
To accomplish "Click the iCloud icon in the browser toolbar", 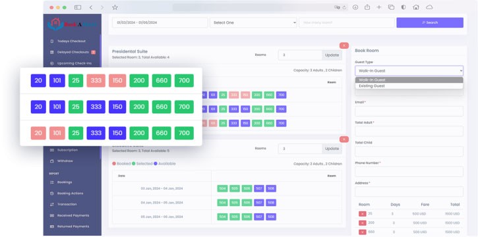I will (x=429, y=7).
